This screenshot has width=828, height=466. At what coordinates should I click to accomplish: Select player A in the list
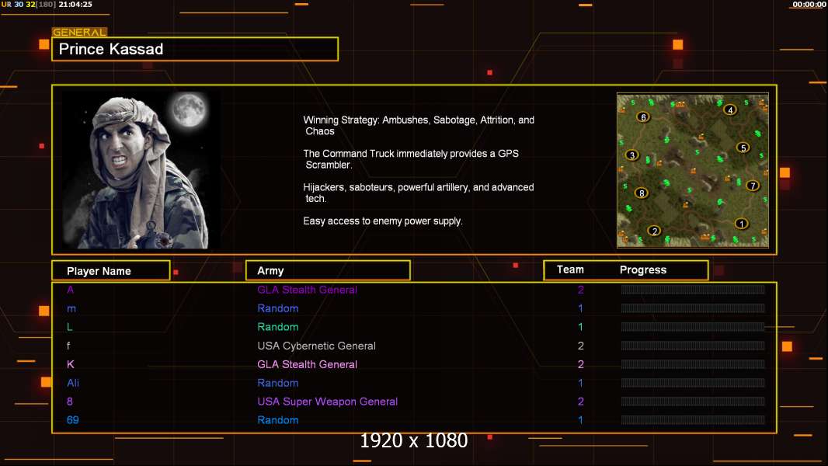pyautogui.click(x=70, y=290)
